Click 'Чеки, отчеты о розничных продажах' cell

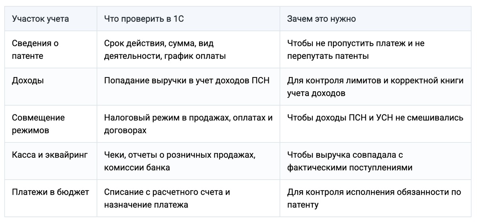pyautogui.click(x=188, y=161)
